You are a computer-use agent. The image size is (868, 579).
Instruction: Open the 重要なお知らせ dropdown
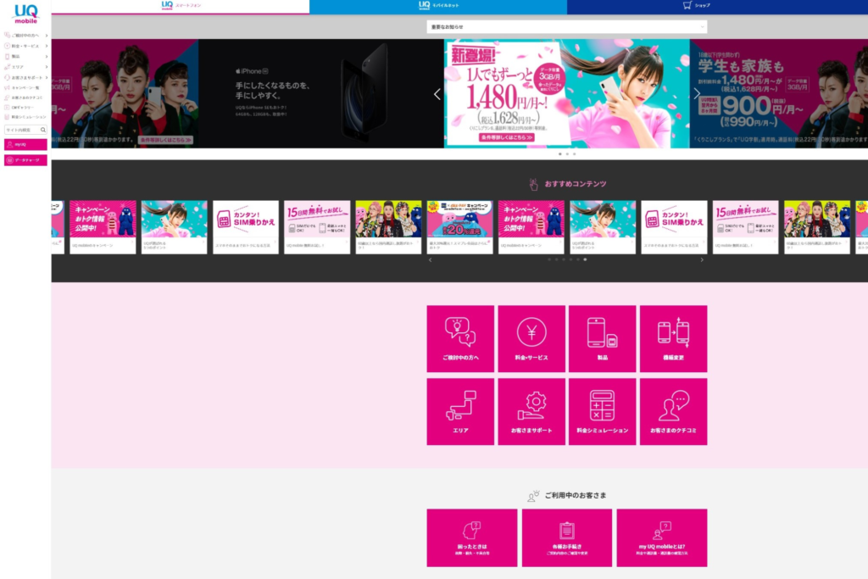click(x=567, y=26)
